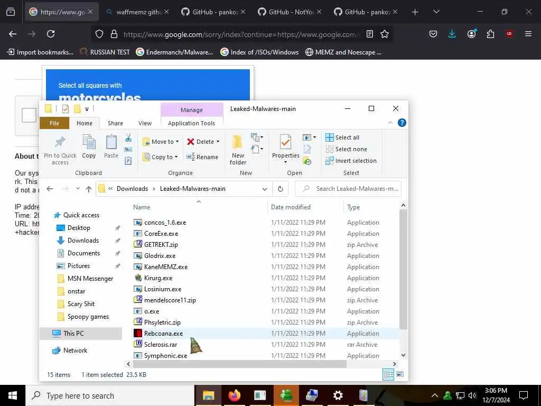Click Pin to Quick access icon
The height and width of the screenshot is (406, 541).
(x=60, y=142)
